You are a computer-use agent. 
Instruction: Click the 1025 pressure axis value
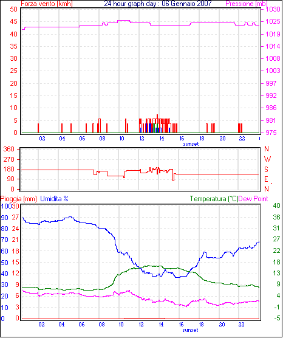273,21
